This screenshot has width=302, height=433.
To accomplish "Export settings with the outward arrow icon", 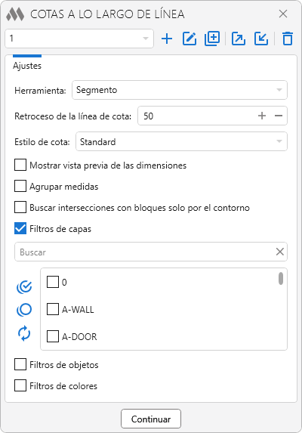I will click(239, 39).
